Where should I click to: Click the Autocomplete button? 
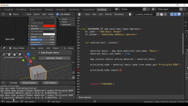pyautogui.click(x=29, y=83)
